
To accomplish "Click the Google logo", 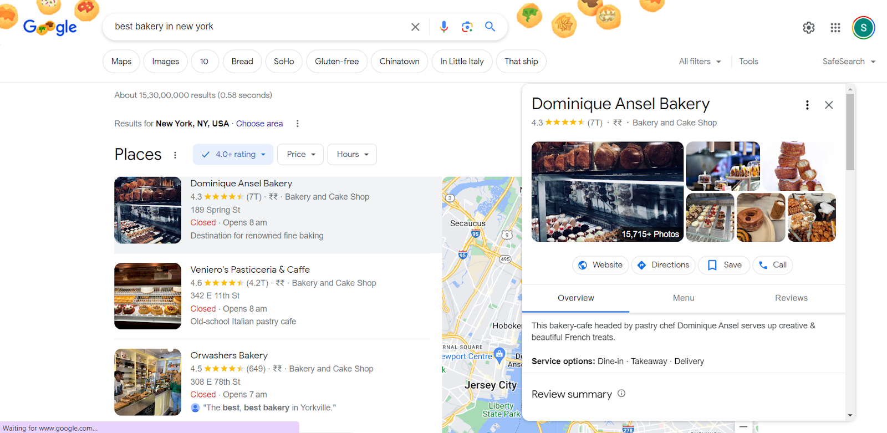I will click(50, 27).
